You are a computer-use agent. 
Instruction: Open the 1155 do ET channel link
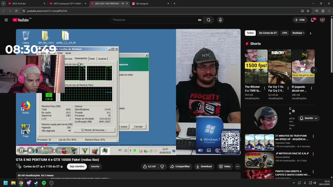(x=53, y=166)
